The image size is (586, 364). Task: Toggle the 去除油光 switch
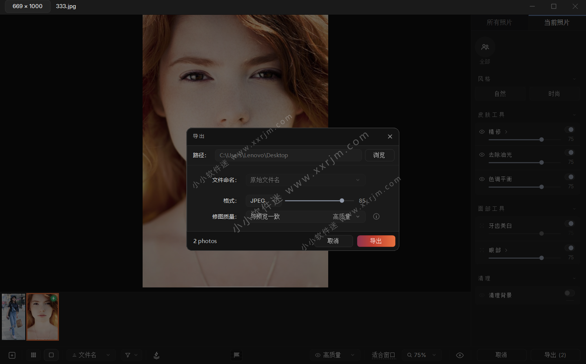click(569, 152)
